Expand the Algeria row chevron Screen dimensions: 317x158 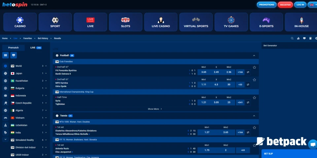click(x=46, y=111)
